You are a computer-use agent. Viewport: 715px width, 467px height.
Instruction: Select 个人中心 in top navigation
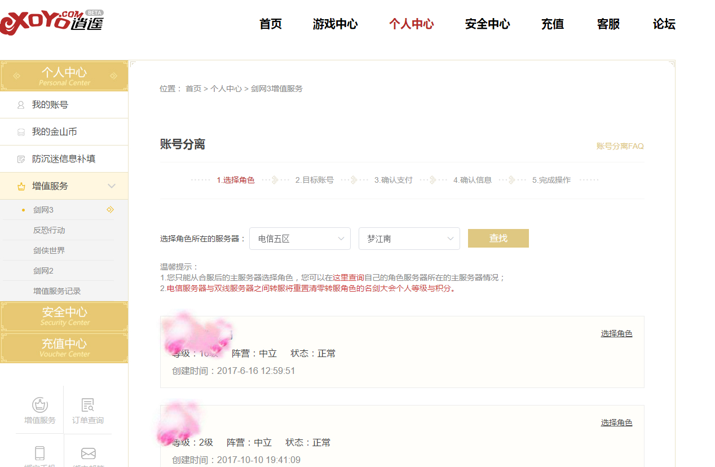coord(412,24)
